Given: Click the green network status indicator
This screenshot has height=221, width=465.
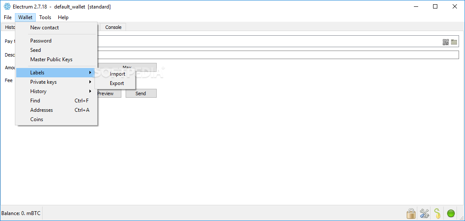Looking at the screenshot, I should (451, 213).
